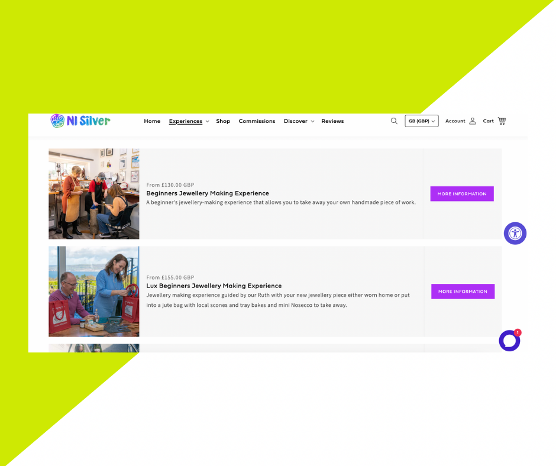Image resolution: width=556 pixels, height=466 pixels.
Task: Open the accessibility widget button
Action: 515,234
